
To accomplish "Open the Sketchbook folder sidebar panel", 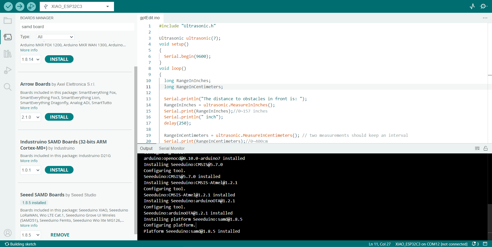I will (x=8, y=20).
